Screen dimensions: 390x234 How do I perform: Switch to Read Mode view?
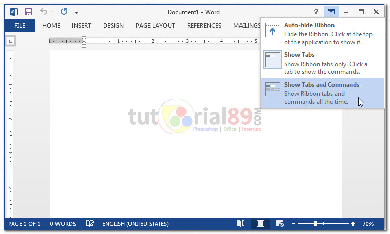(x=240, y=224)
